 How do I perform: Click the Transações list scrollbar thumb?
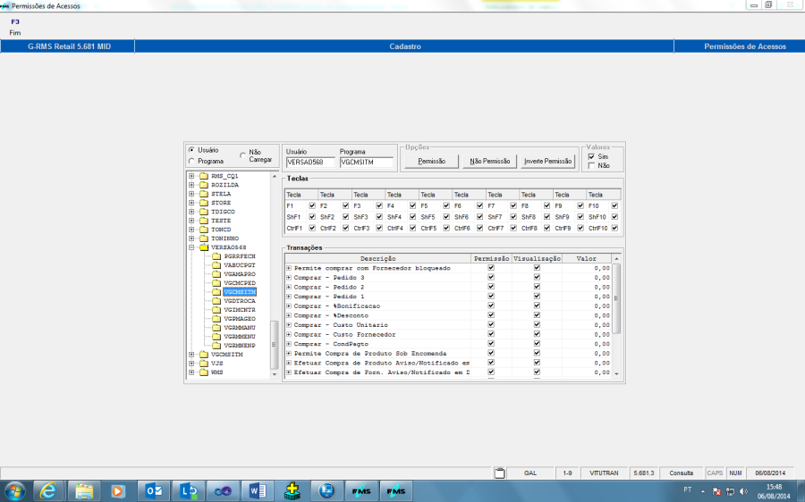tap(616, 298)
